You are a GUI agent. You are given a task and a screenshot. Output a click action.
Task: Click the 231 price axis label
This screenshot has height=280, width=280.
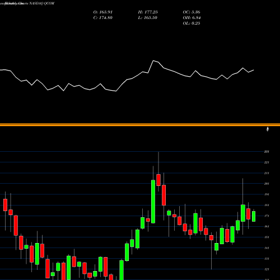click(267, 152)
